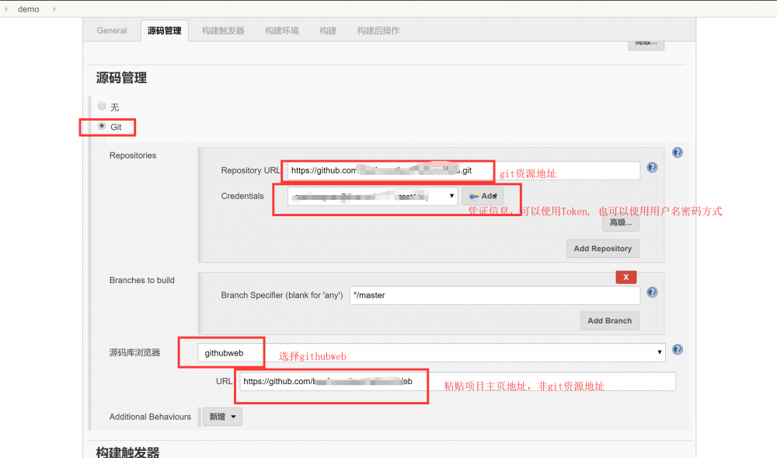
Task: Open help icon next to the URL field
Action: coord(677,349)
